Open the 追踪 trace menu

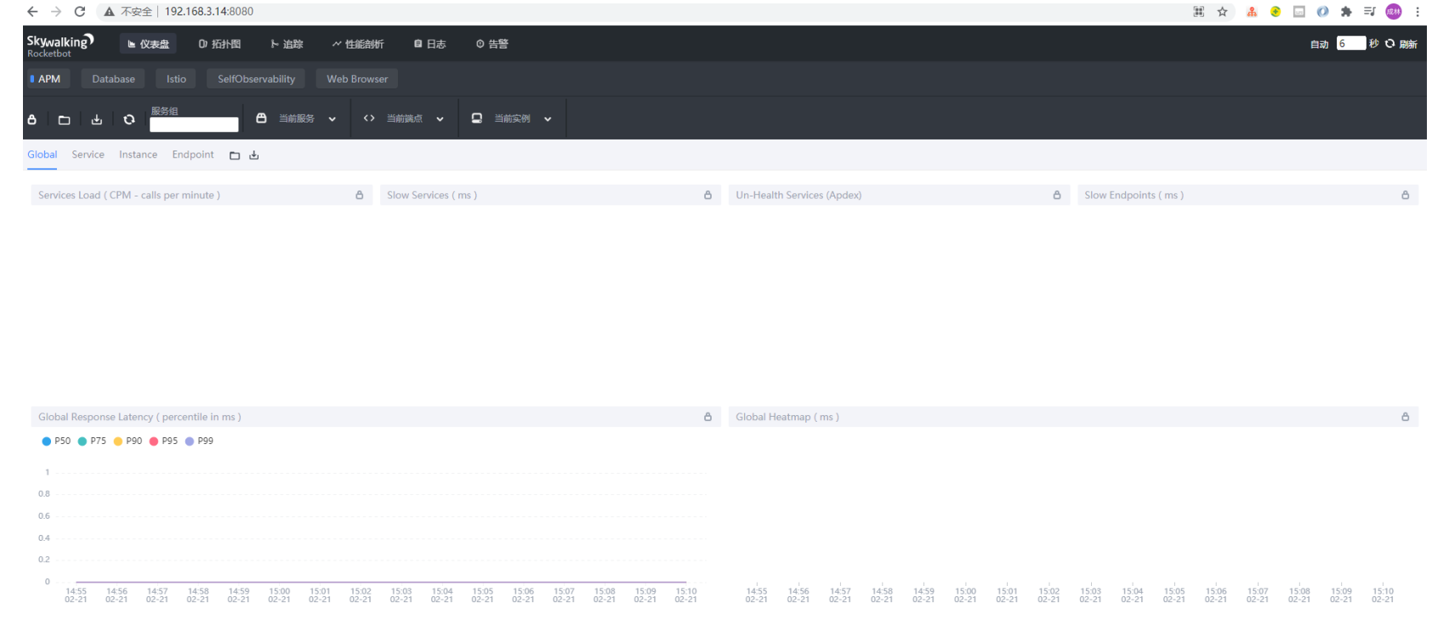point(287,44)
